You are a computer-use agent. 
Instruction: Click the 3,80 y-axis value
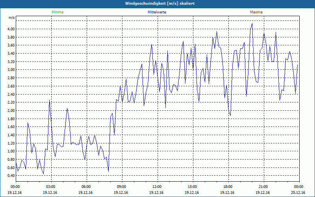(x=11, y=37)
